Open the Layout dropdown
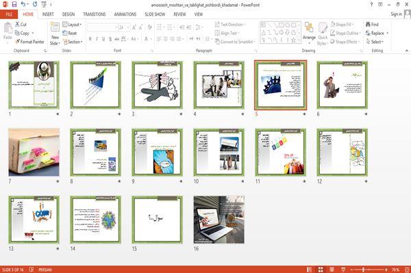Viewport: 411px width, 273px height. [72, 25]
